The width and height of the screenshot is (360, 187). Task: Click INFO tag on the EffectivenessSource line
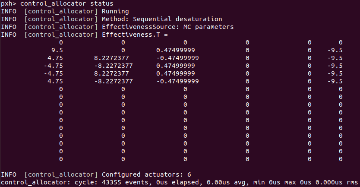click(x=9, y=27)
